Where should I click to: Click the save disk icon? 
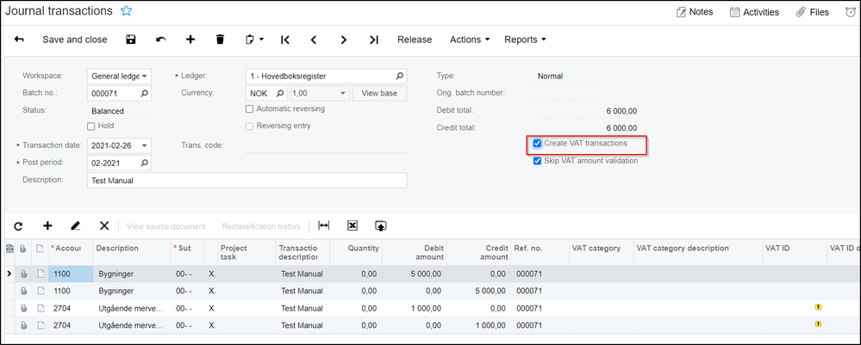(x=130, y=40)
